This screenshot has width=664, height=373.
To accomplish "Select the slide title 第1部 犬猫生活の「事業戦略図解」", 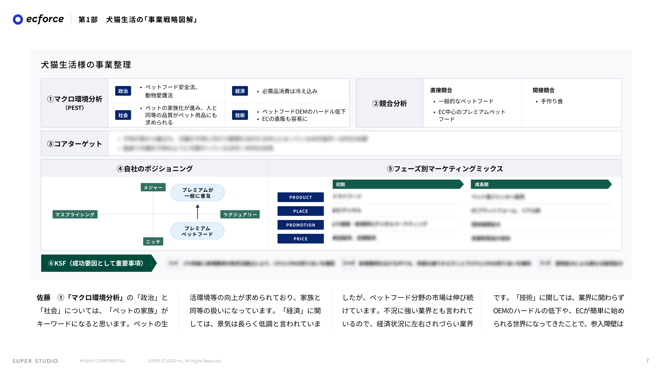I will click(138, 20).
